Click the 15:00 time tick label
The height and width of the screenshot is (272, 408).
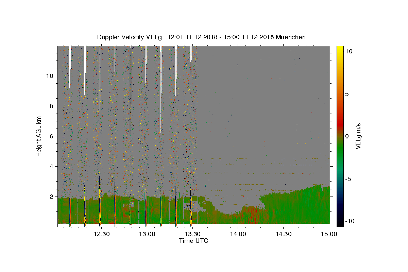coord(329,234)
